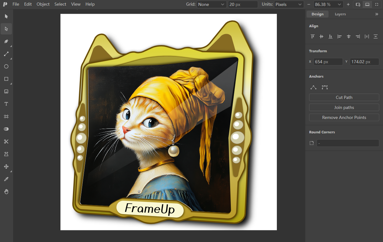Switch to the Layers tab
The image size is (383, 242).
click(340, 14)
